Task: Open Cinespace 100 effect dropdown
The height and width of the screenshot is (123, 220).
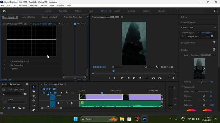Action: click(x=197, y=36)
